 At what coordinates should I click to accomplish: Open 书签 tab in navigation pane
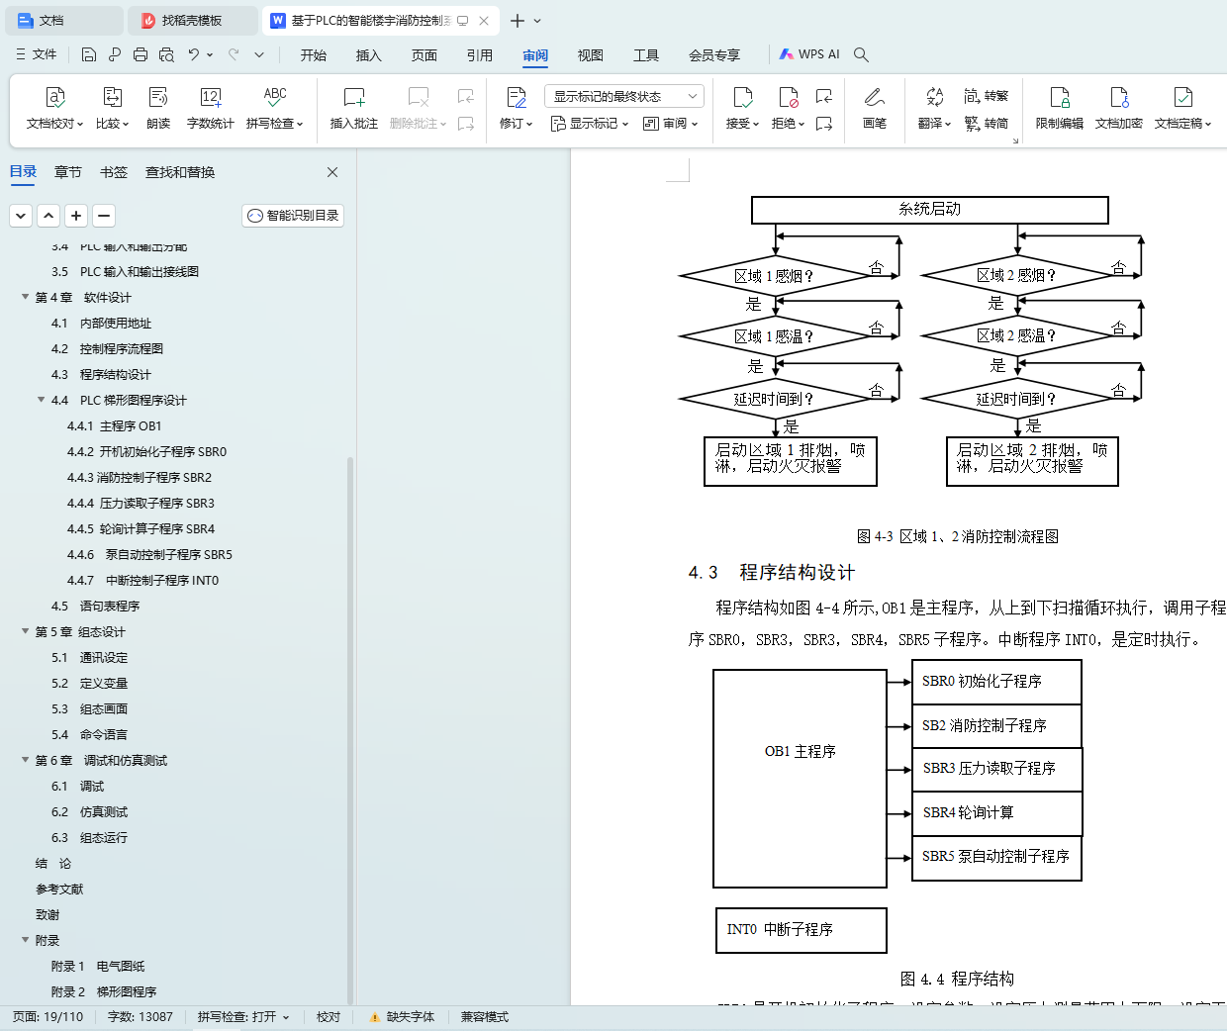[x=114, y=172]
